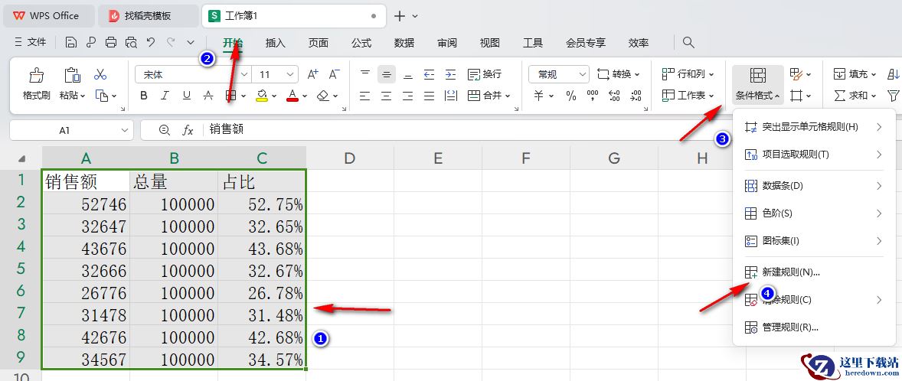Open Data Bars (数据条) submenu
Screen dimensions: 902x381
[x=814, y=186]
